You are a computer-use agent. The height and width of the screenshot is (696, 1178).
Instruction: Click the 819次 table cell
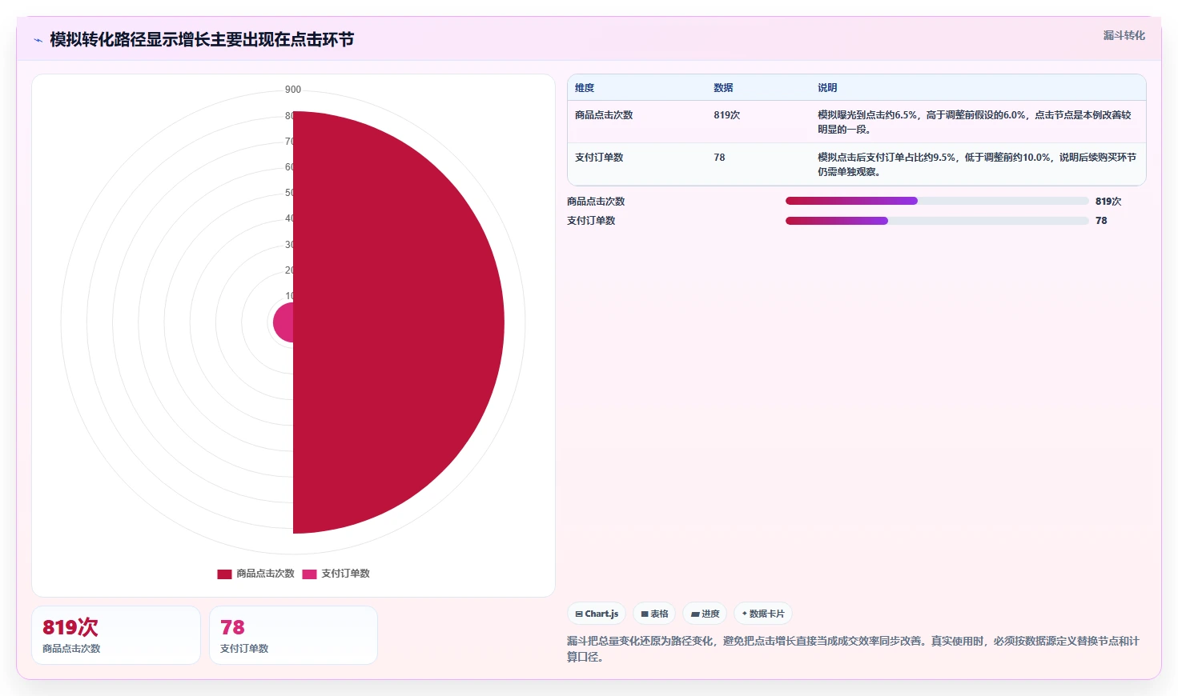pyautogui.click(x=727, y=115)
